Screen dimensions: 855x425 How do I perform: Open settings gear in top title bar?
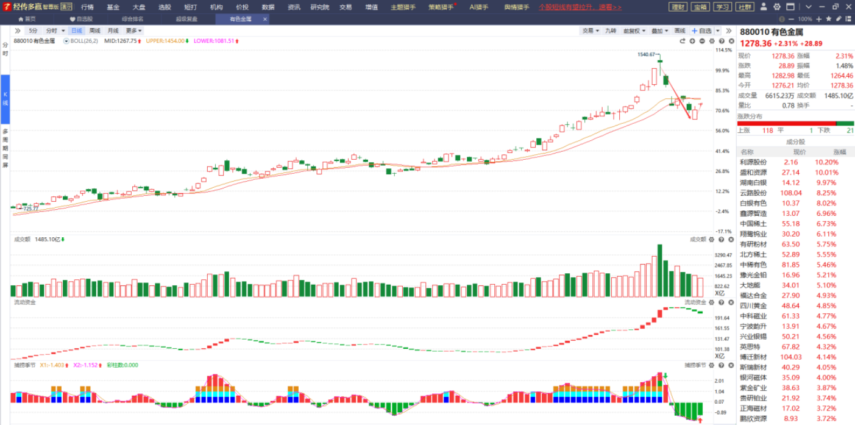(776, 7)
